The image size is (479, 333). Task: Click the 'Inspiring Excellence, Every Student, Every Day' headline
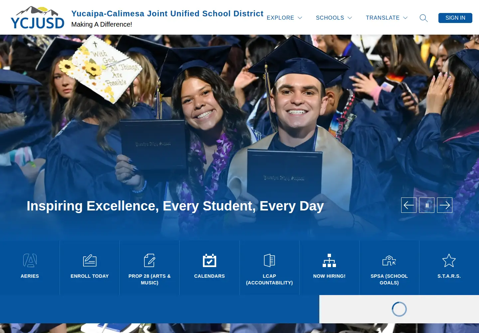[175, 206]
